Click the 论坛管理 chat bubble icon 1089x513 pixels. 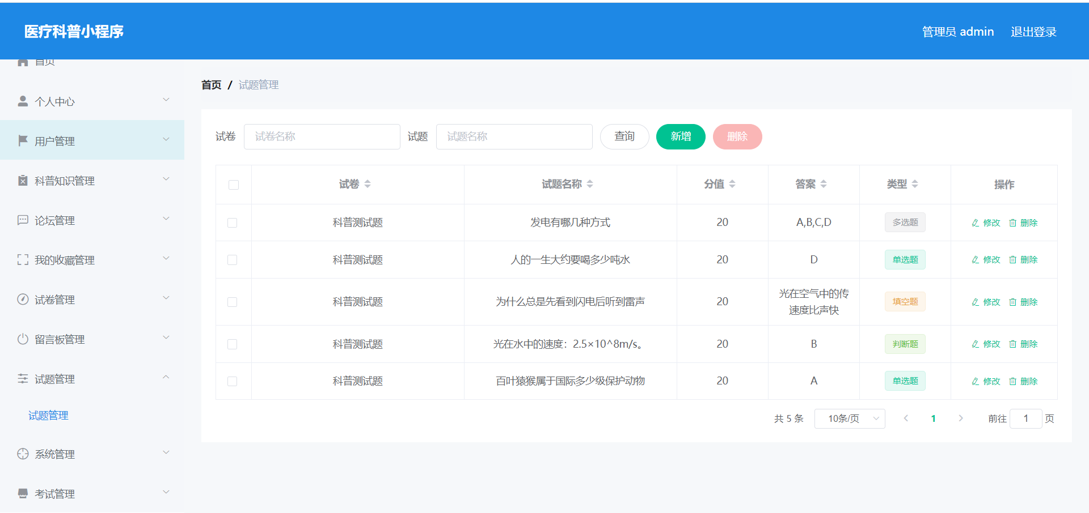pos(23,220)
